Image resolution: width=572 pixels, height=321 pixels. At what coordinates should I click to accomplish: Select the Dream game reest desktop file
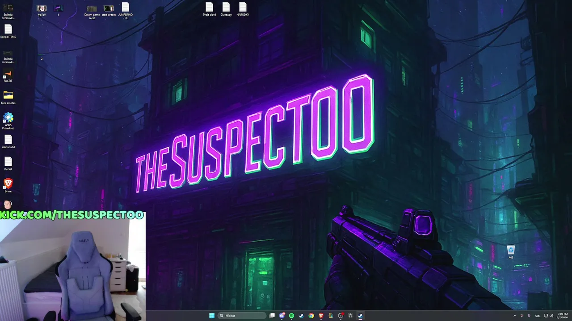tap(92, 12)
